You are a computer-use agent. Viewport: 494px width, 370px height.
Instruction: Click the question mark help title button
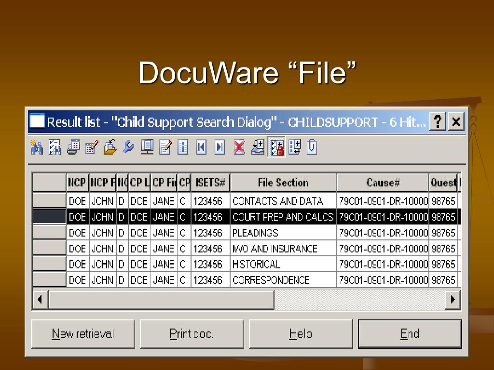coord(437,121)
